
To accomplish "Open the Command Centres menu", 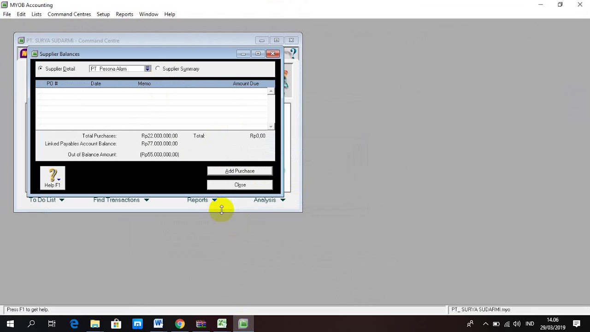I will (x=69, y=14).
